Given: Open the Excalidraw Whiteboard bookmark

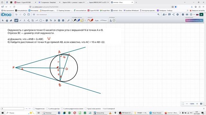Looking at the screenshot, I should 131,11.
